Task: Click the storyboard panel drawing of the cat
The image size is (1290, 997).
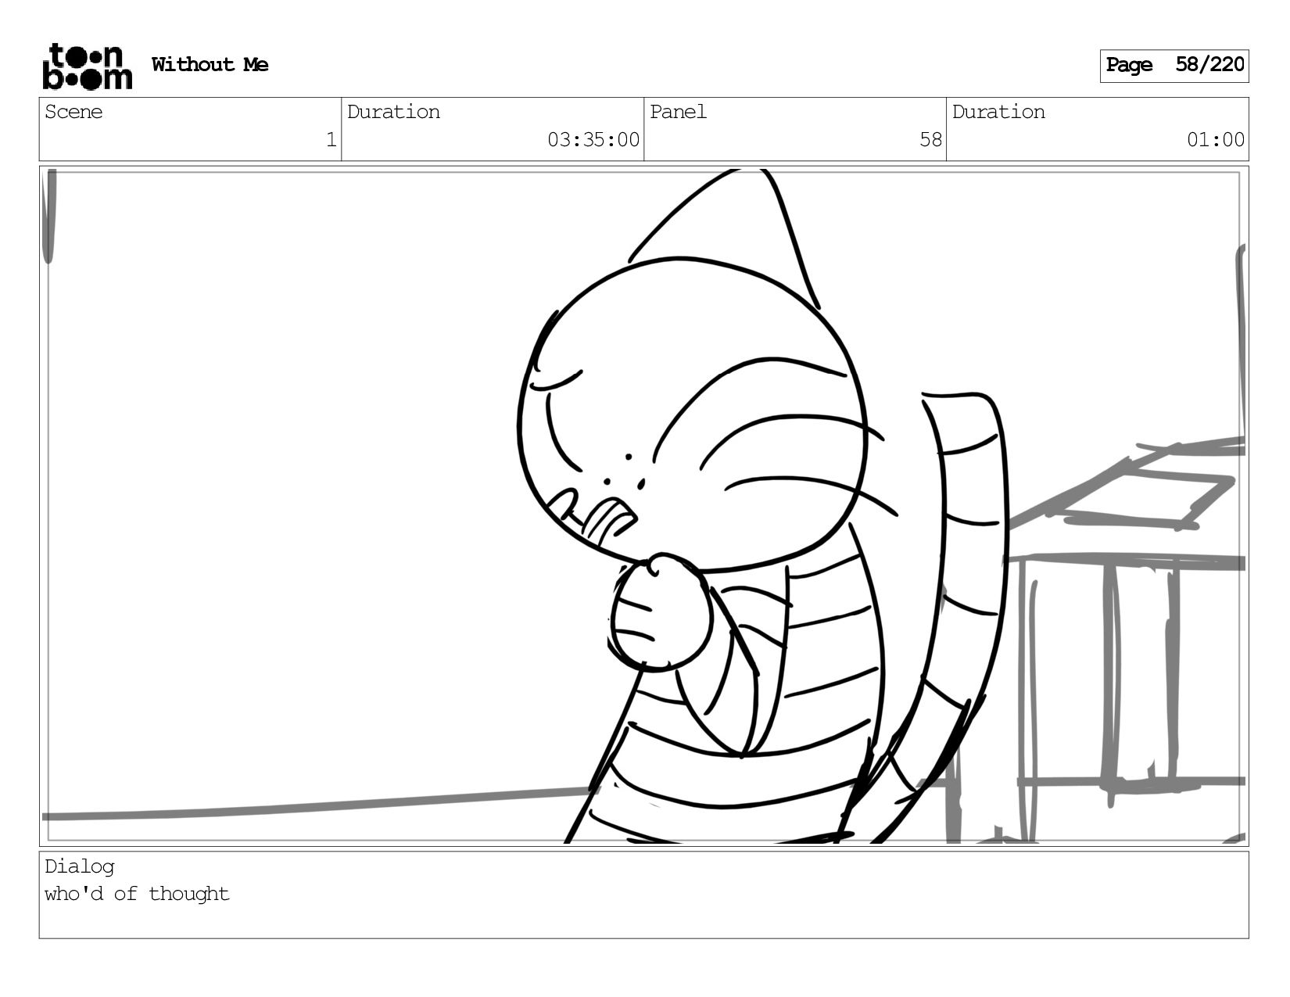Action: (643, 506)
